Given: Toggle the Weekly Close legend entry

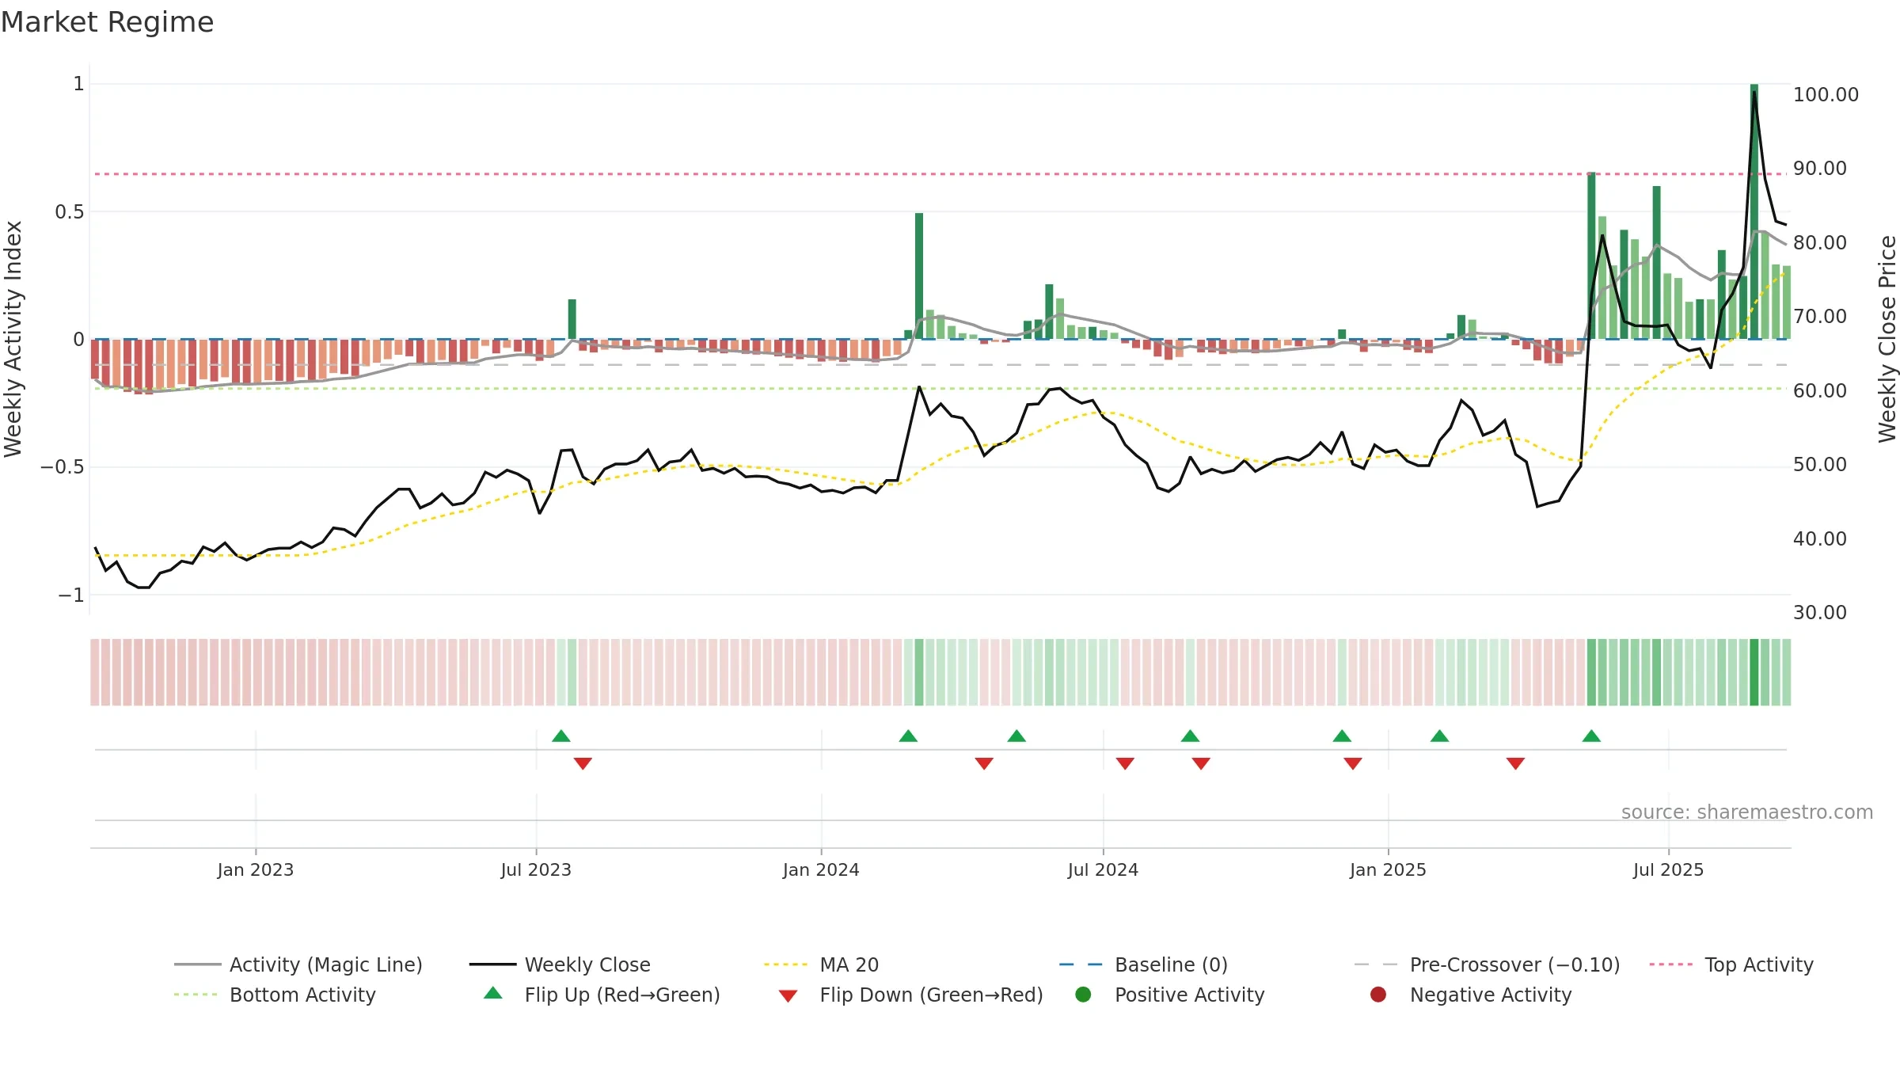Looking at the screenshot, I should pyautogui.click(x=560, y=964).
